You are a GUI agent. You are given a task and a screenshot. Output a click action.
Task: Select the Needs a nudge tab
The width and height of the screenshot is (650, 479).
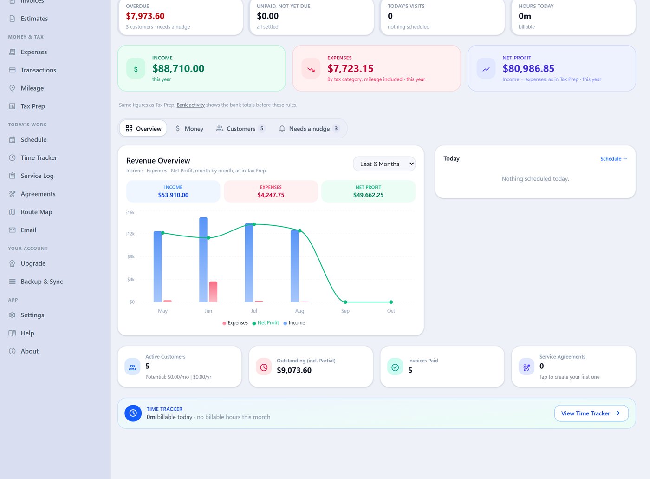click(309, 129)
